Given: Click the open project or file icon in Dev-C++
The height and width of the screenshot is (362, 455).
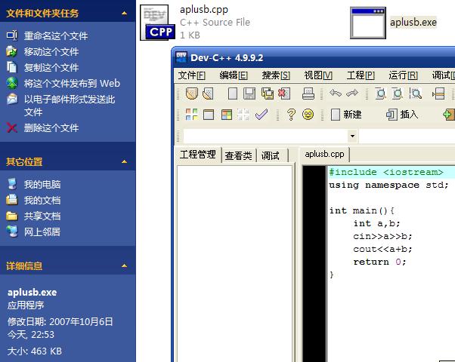Looking at the screenshot, I should click(191, 94).
